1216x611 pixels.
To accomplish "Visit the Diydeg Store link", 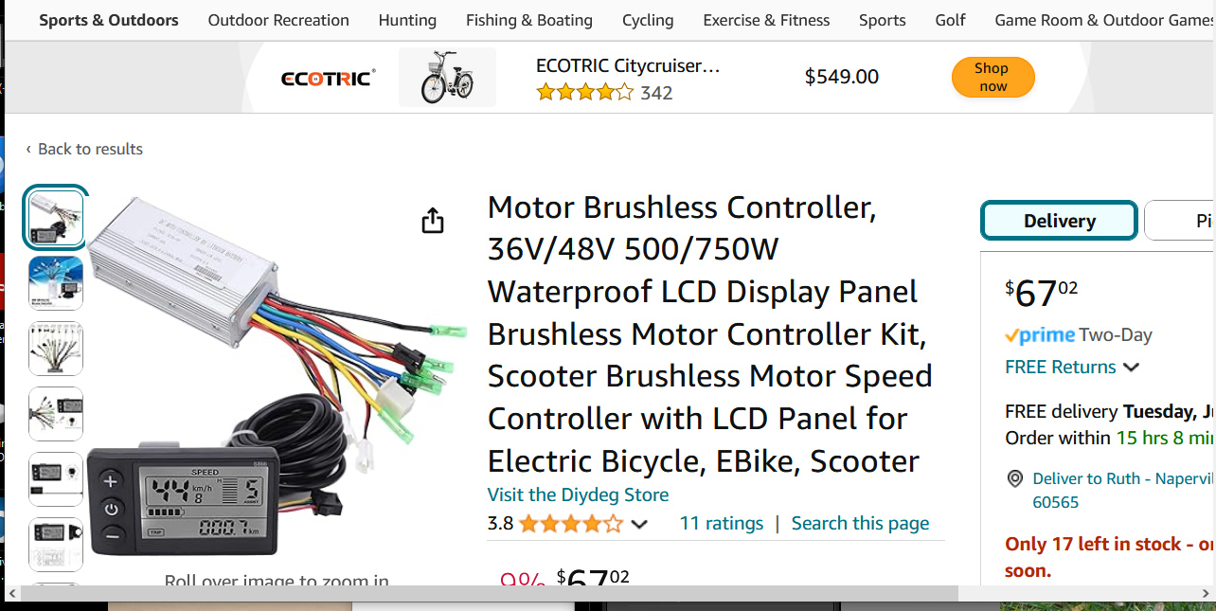I will [578, 494].
